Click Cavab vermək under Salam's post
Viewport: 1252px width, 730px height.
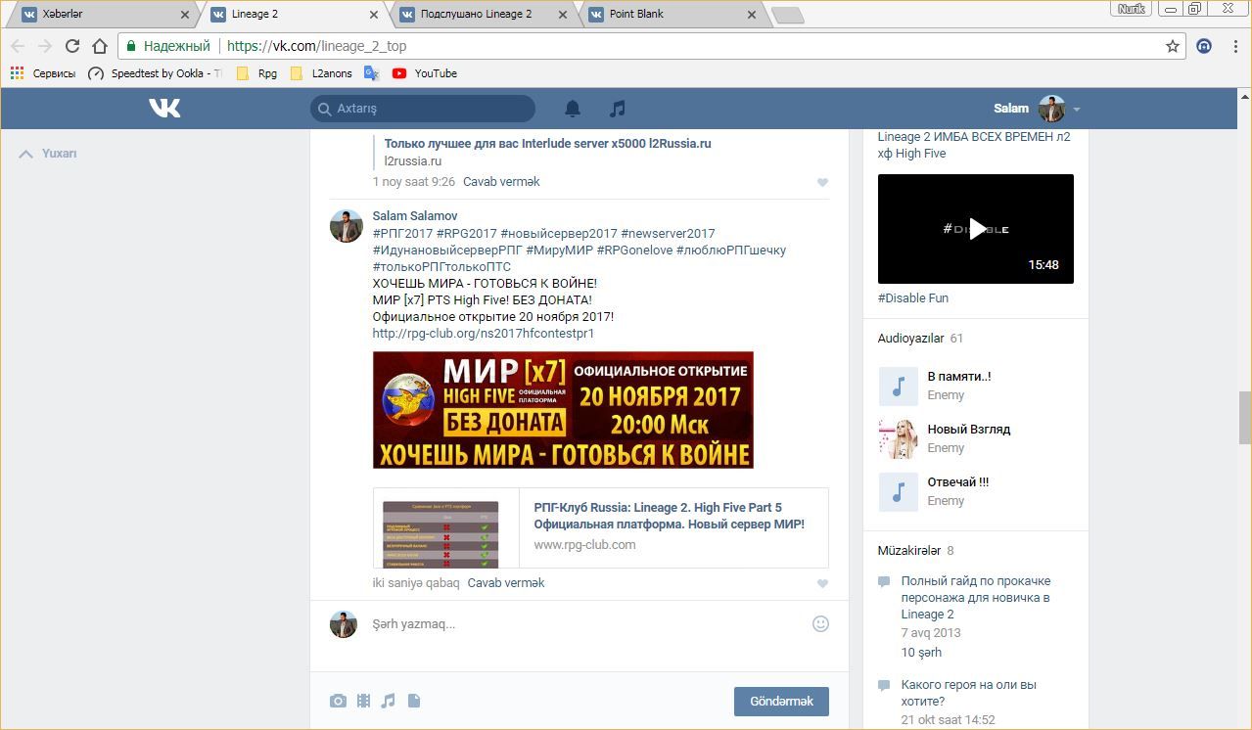506,583
